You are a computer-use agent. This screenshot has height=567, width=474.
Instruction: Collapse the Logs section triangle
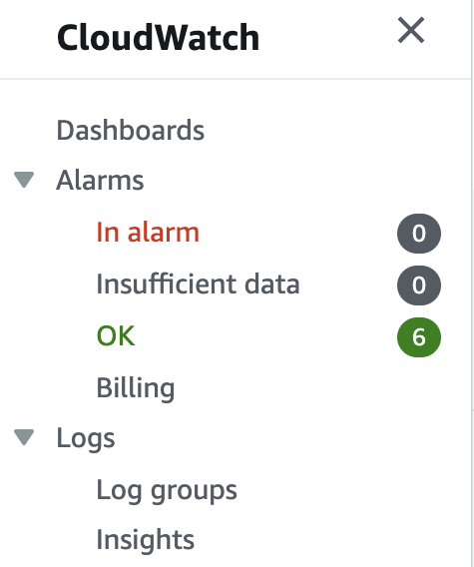coord(24,437)
